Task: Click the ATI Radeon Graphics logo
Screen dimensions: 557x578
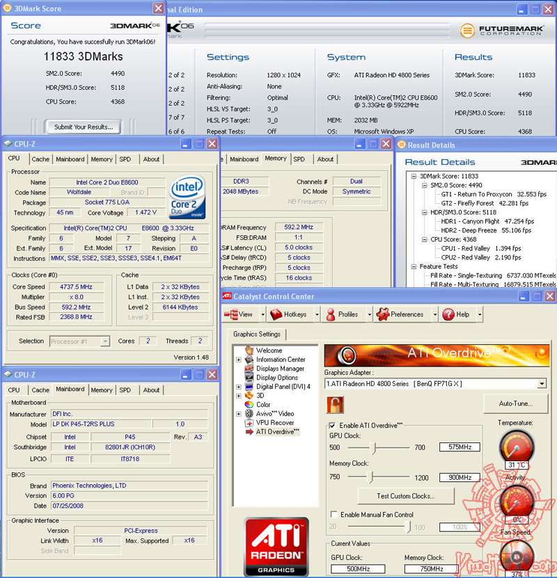Action: 276,546
